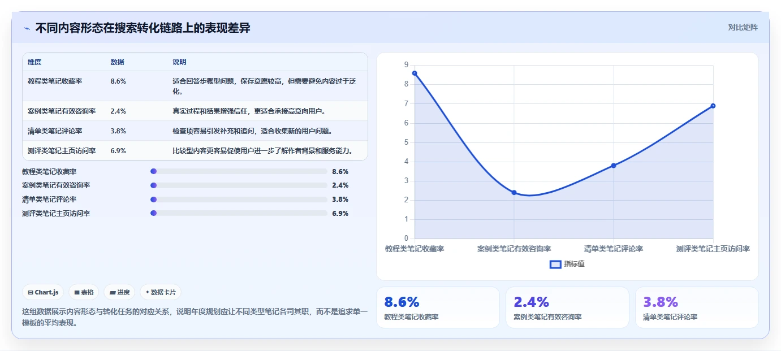Screen dimensions: 781x351
Task: Click the description starting 比较型内容更容易
Action: [264, 151]
